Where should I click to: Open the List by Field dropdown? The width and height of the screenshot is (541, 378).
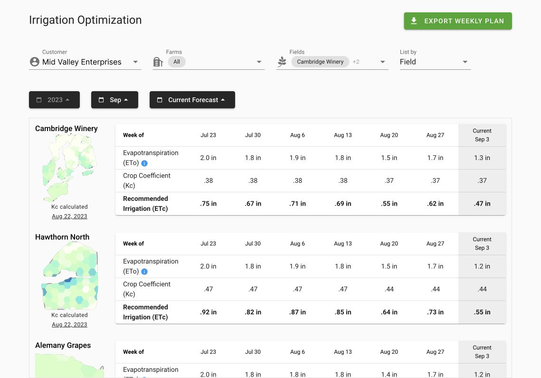[x=435, y=62]
